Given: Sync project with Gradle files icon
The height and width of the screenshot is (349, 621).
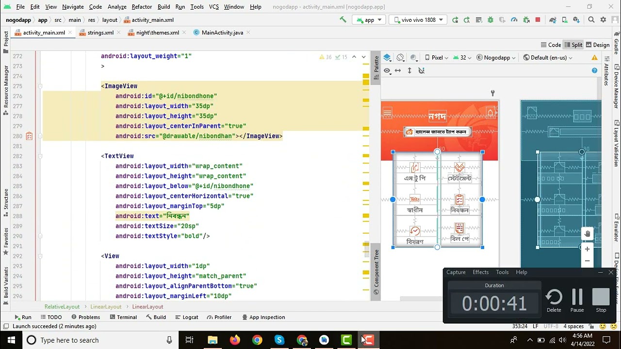Looking at the screenshot, I should [x=553, y=20].
